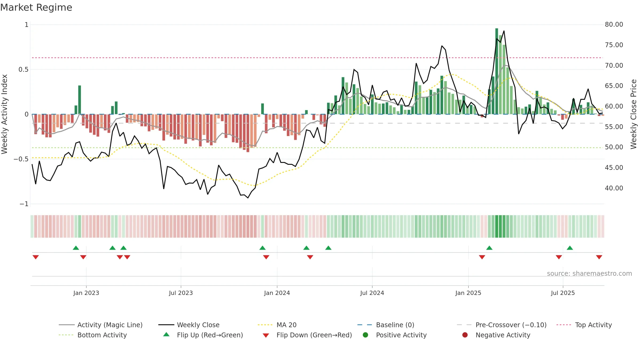Click the Jan 2024 axis label
This screenshot has height=360, width=641.
pyautogui.click(x=277, y=293)
